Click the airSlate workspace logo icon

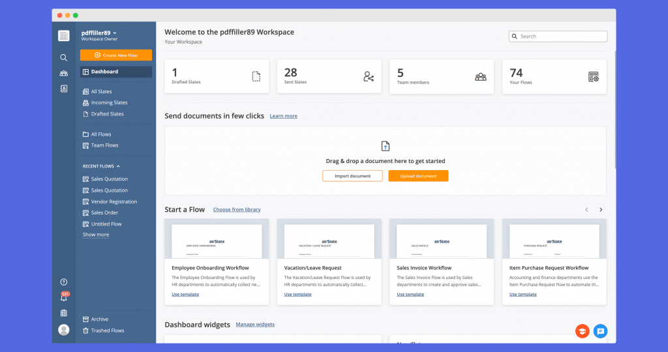63,36
